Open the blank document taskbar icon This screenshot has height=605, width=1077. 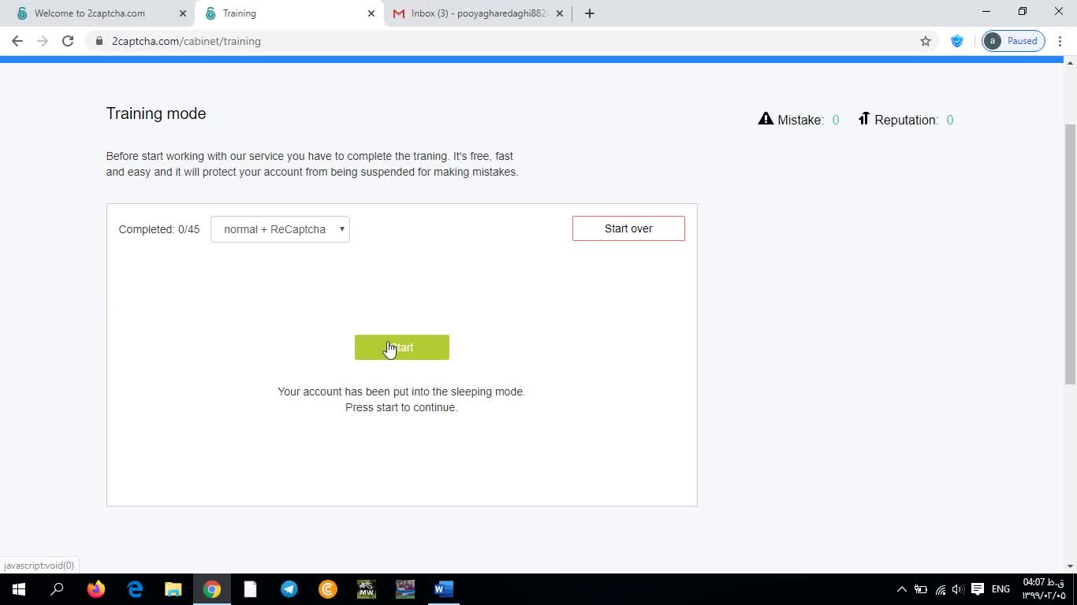point(251,589)
